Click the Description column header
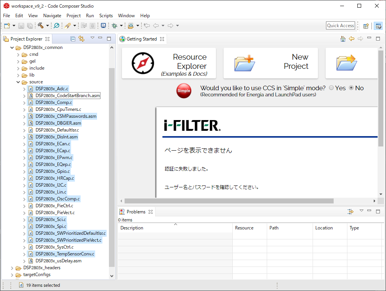386x291 pixels. 132,228
